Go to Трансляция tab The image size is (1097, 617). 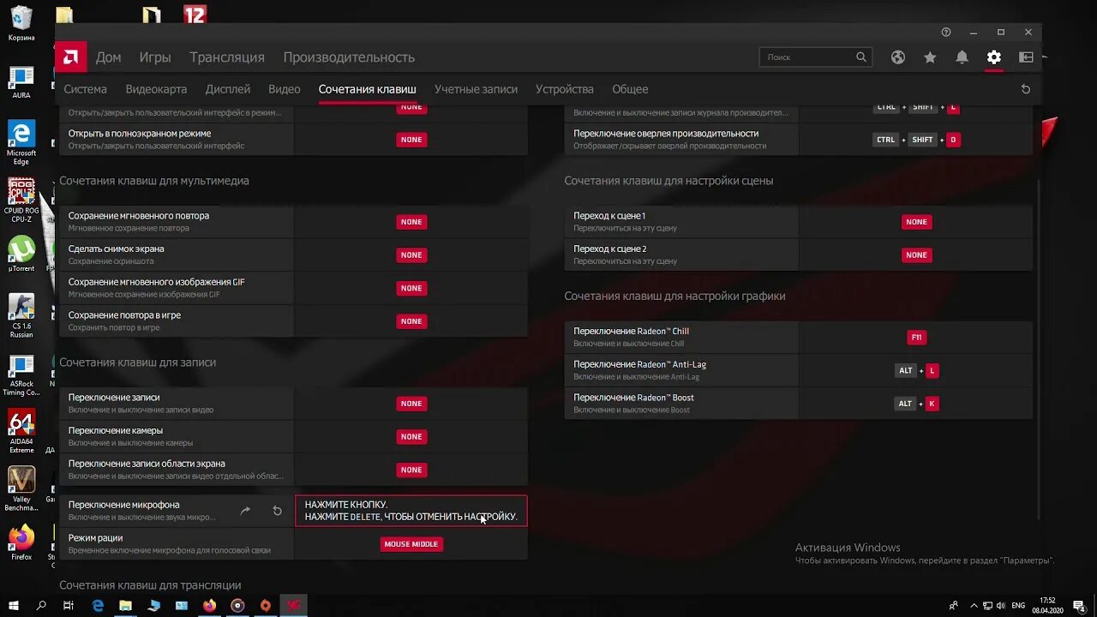(x=227, y=57)
